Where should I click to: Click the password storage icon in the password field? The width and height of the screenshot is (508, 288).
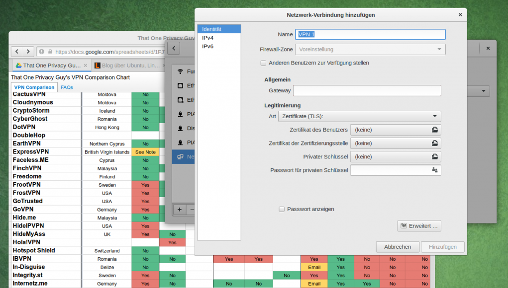coord(434,170)
